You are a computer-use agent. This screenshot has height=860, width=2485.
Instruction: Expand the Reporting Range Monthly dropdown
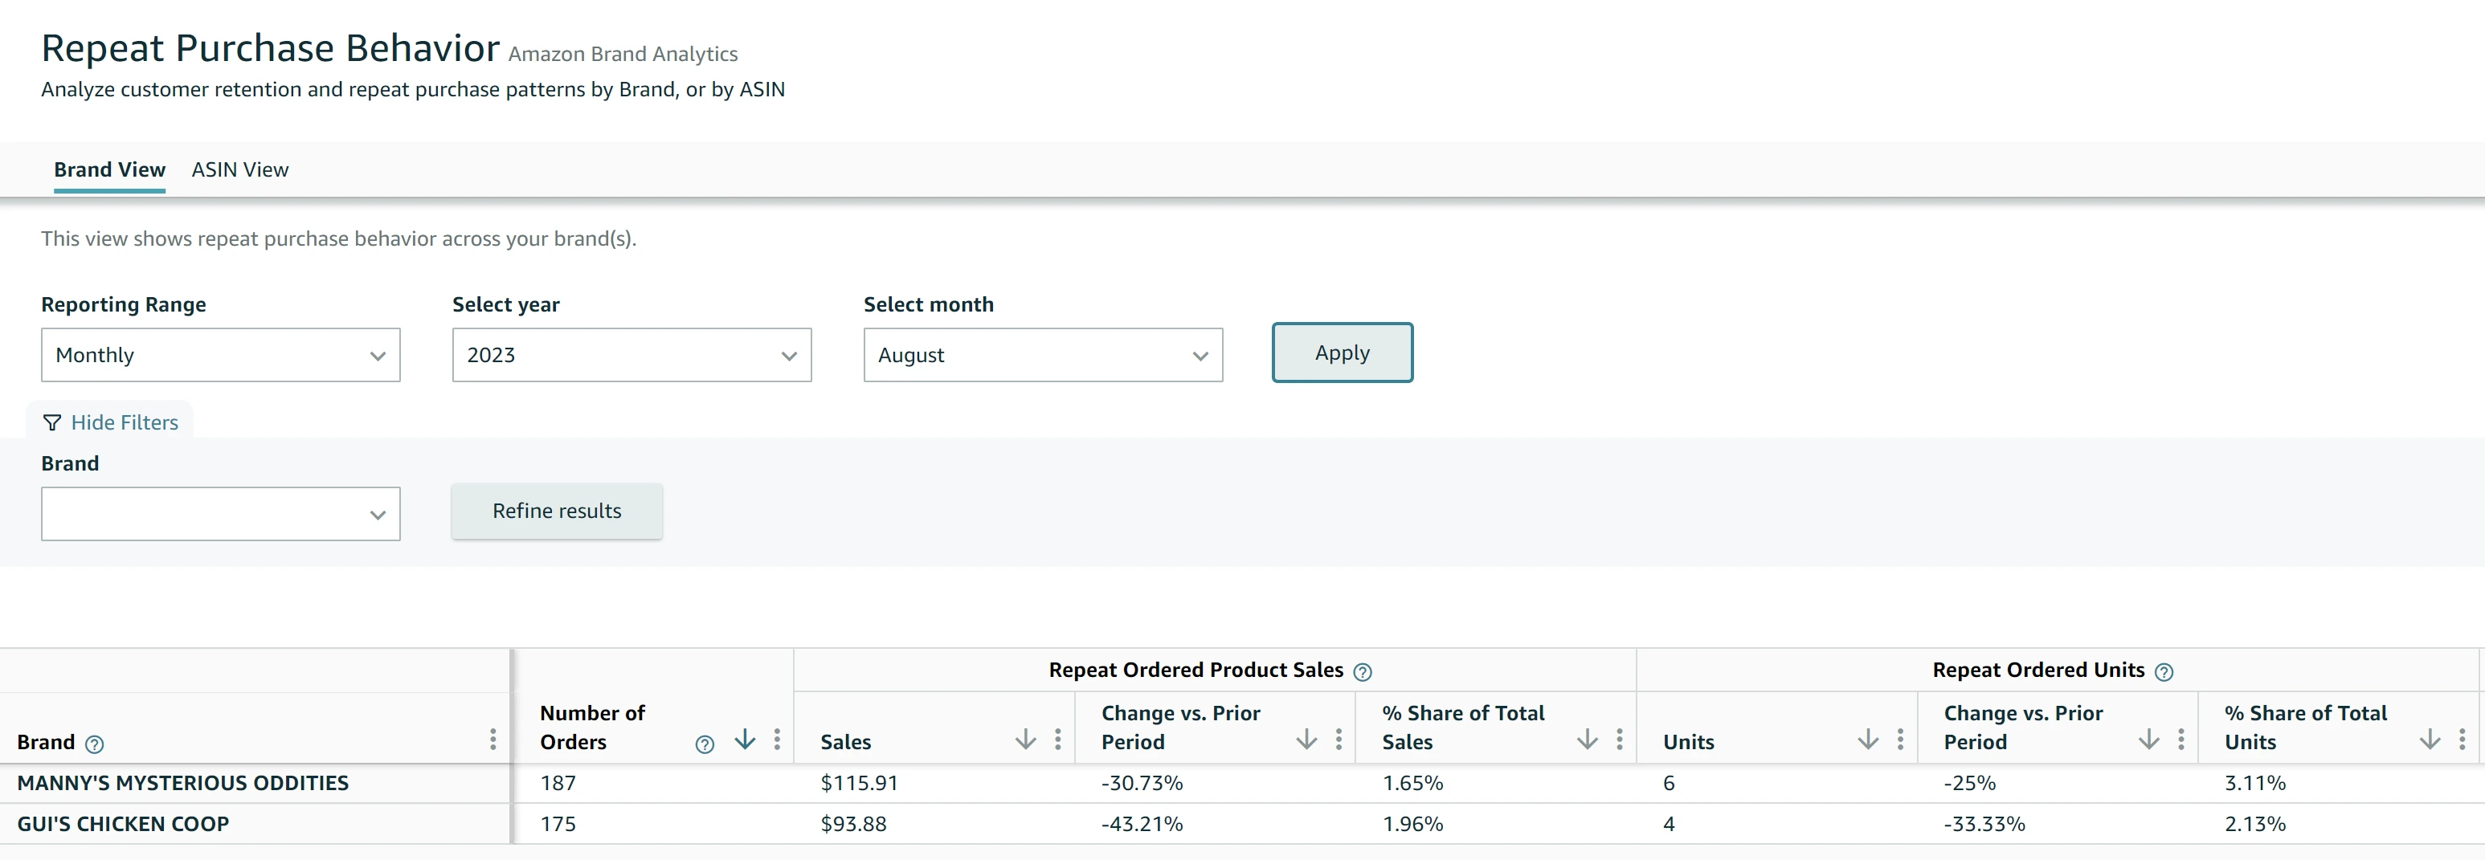[x=220, y=355]
